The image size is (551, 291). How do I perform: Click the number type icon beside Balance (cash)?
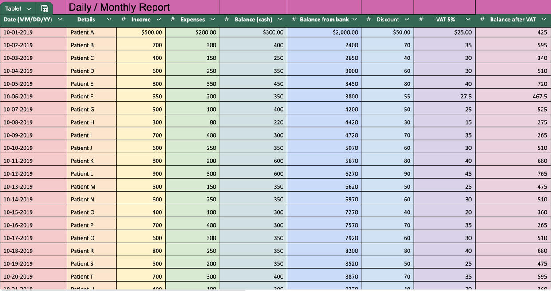click(227, 20)
